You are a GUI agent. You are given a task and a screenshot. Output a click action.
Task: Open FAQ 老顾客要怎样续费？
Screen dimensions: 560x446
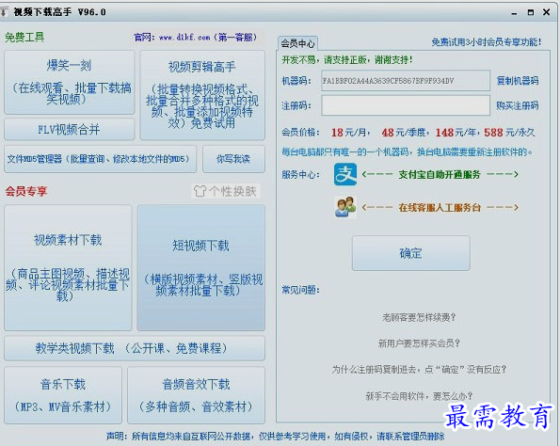(419, 317)
